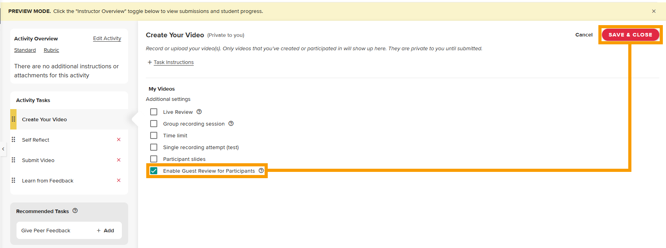
Task: Switch to the Learn from Feedback task
Action: pyautogui.click(x=48, y=180)
